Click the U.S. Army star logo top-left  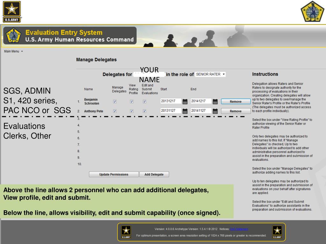(x=12, y=12)
